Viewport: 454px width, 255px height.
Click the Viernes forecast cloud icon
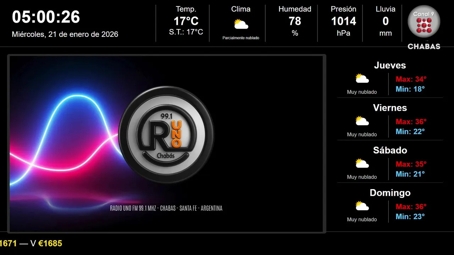click(362, 121)
